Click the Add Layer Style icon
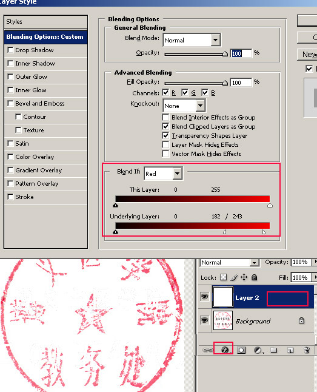The width and height of the screenshot is (317, 392). click(x=225, y=350)
